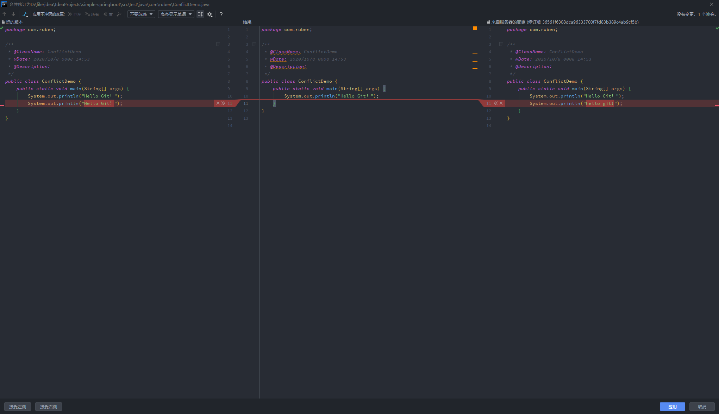Ignore right change with X at line 11

point(501,103)
